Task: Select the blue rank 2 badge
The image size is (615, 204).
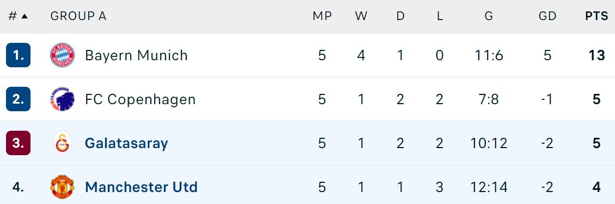Action: click(x=19, y=99)
